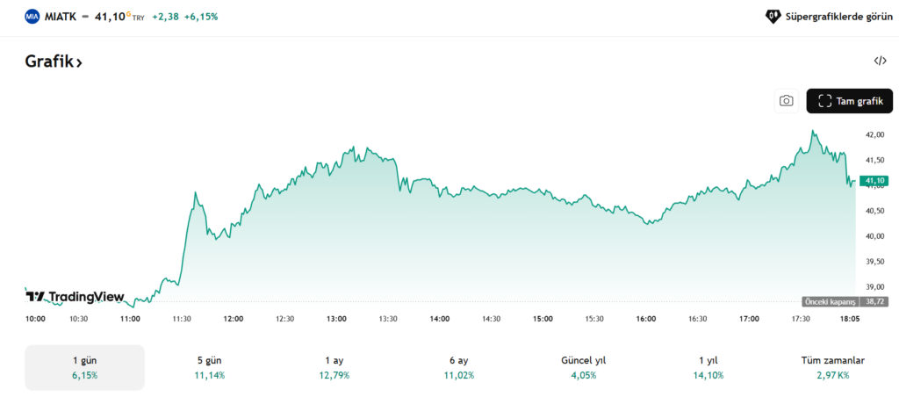Select the 1 yıl time range
Viewport: 899px width, 397px height.
tap(708, 367)
